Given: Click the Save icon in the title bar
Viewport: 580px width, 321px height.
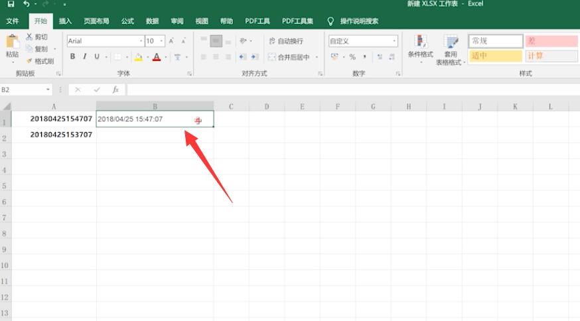Looking at the screenshot, I should (11, 4).
